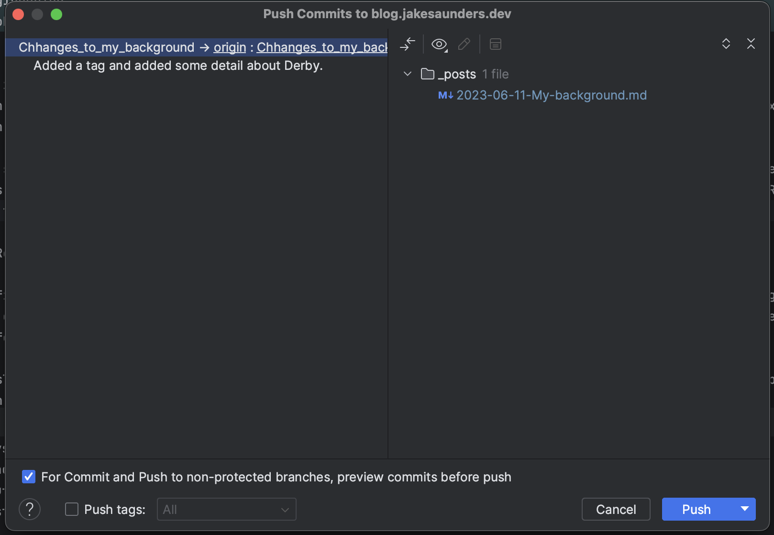Screen dimensions: 774x535
Task: Enable the Push tags checkbox
Action: tap(71, 509)
